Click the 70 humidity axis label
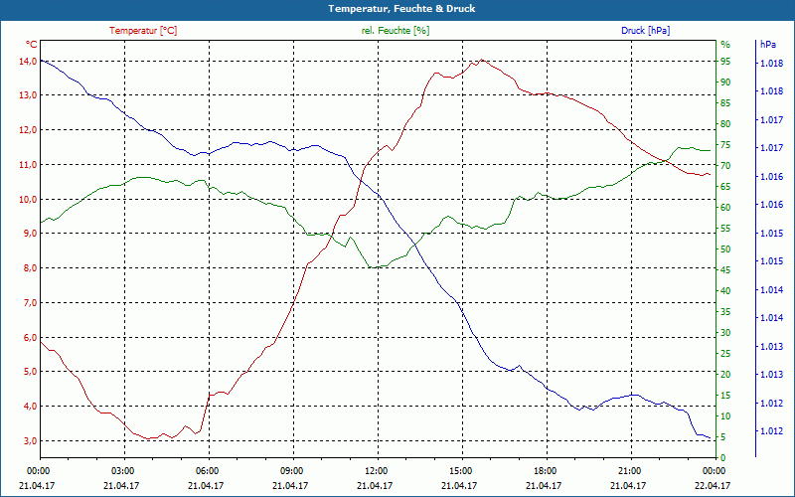 tap(725, 166)
